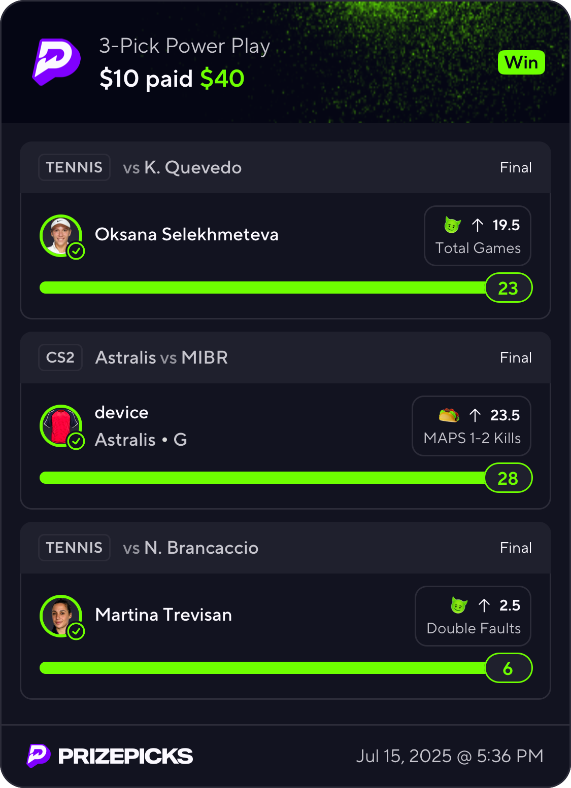The height and width of the screenshot is (788, 571).
Task: Click the progress bar result showing 28
Action: pyautogui.click(x=508, y=478)
